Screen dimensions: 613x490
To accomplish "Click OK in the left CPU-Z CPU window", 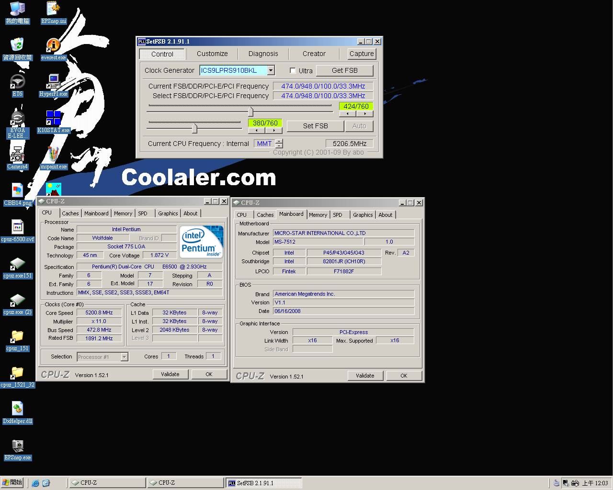I will [x=209, y=374].
